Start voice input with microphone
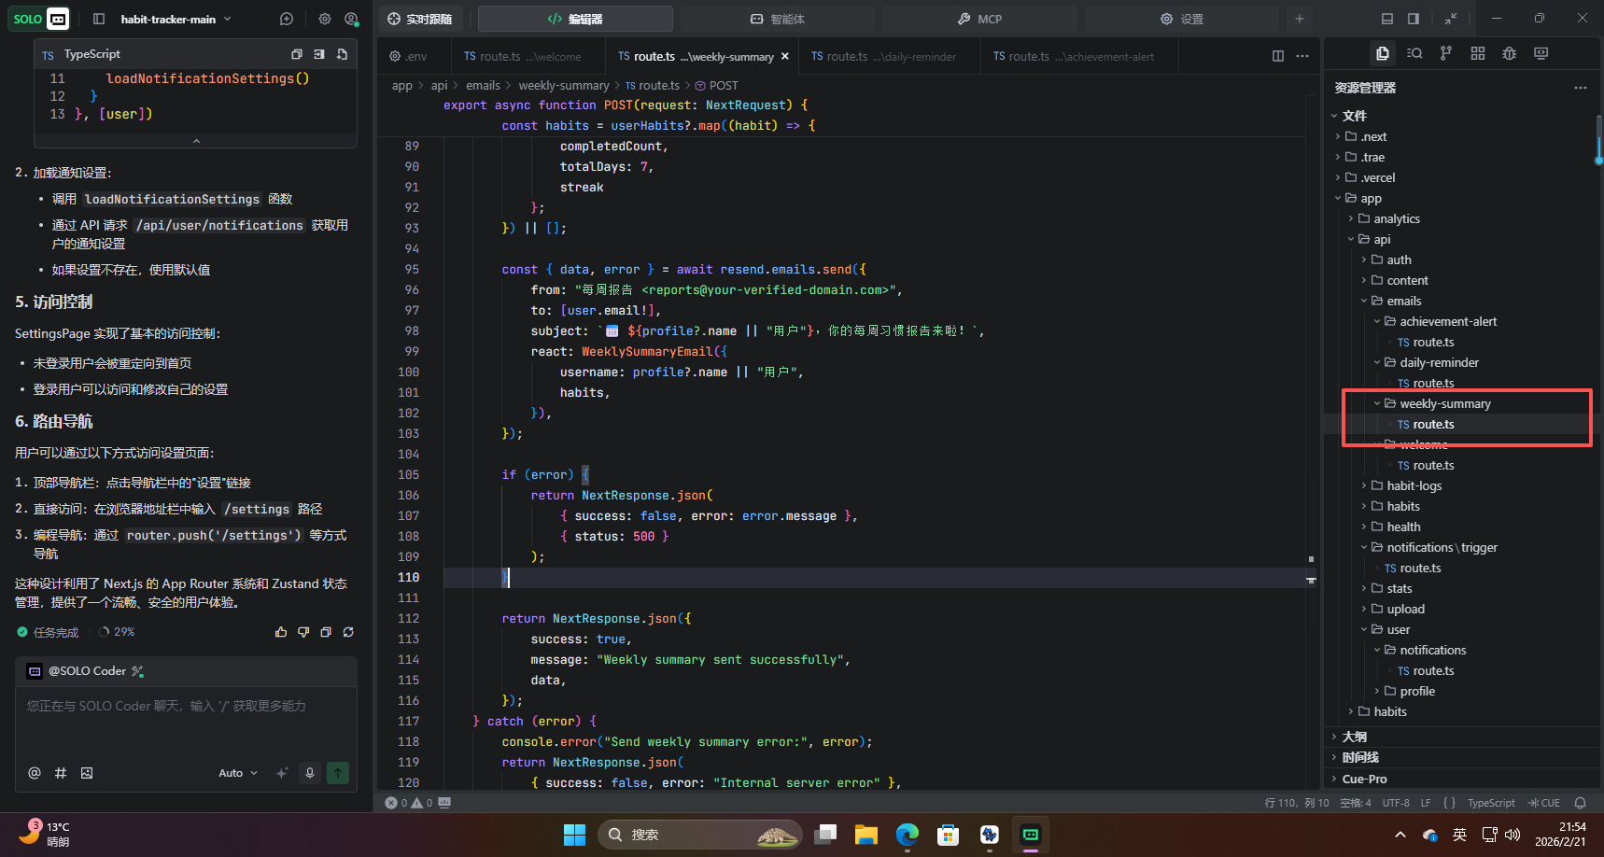 pyautogui.click(x=310, y=773)
